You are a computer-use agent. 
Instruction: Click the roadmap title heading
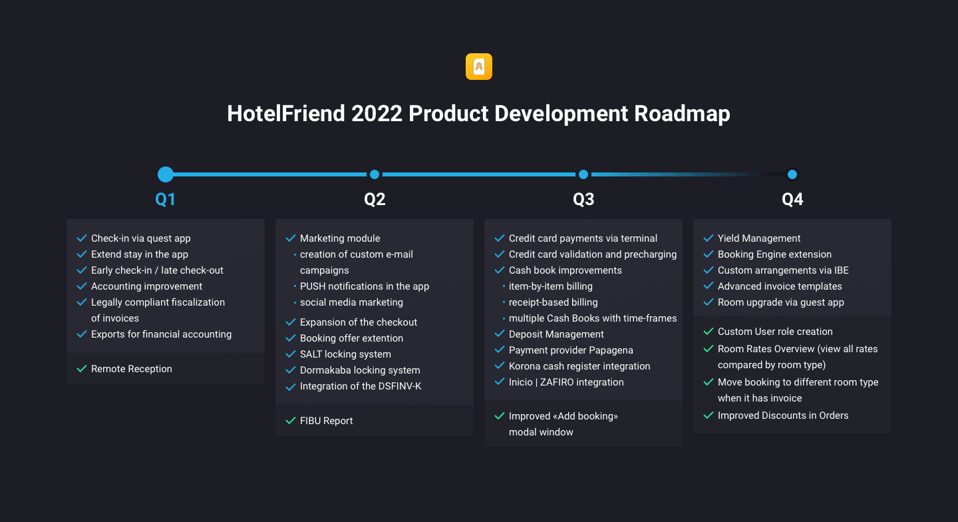(479, 113)
